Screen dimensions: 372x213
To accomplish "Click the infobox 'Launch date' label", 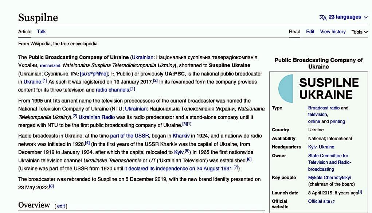I will (x=285, y=193).
